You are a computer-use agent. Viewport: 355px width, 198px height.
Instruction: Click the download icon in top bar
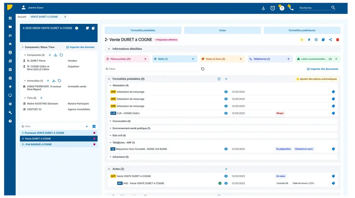tap(263, 8)
